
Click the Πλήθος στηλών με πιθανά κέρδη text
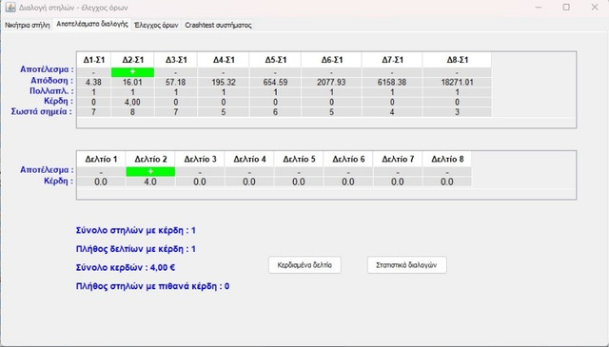pos(152,286)
